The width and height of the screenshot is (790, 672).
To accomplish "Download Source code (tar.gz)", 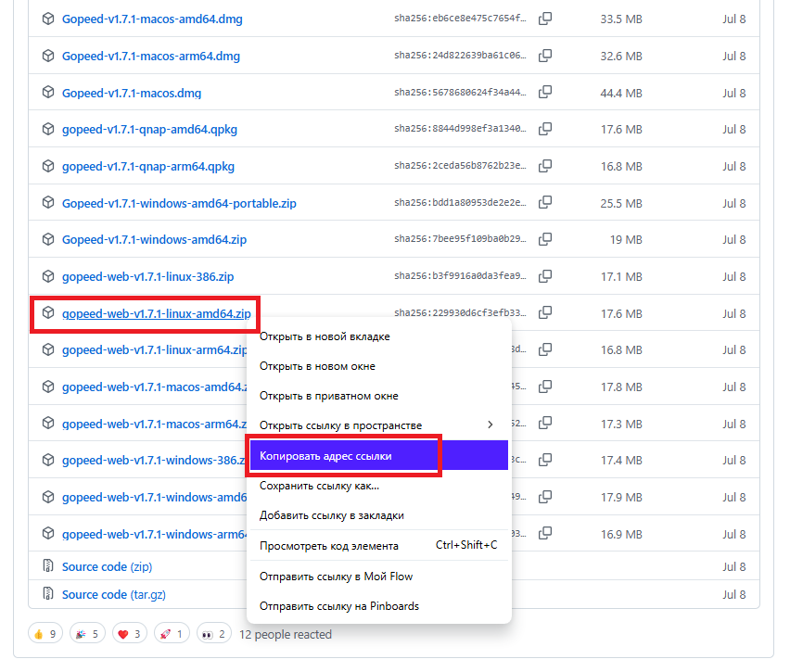I will tap(114, 595).
